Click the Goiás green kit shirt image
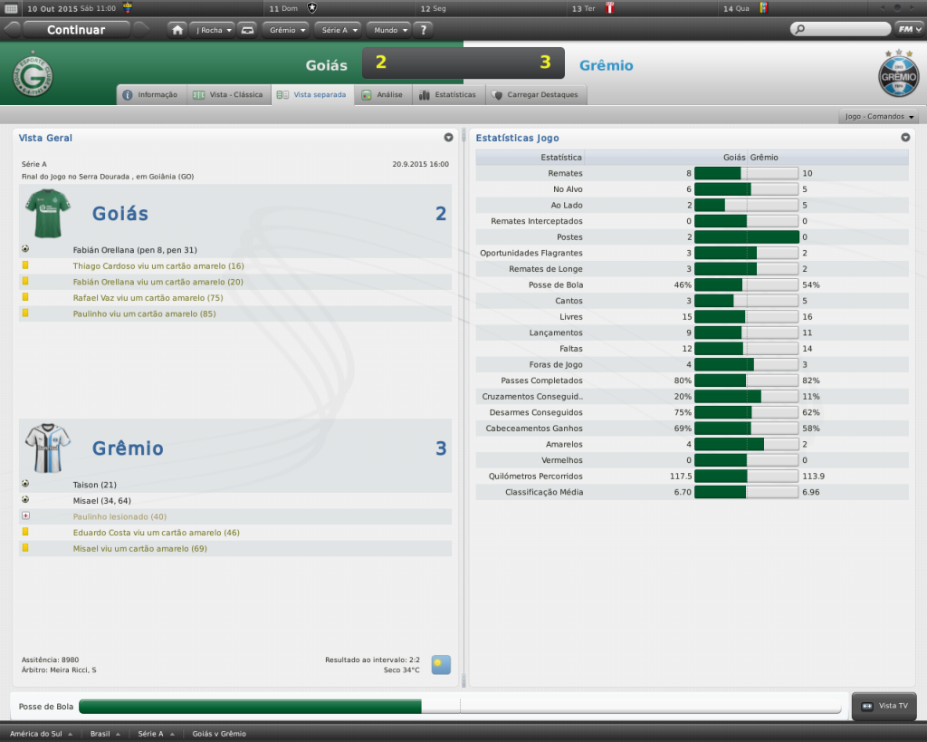The image size is (927, 742). [47, 214]
